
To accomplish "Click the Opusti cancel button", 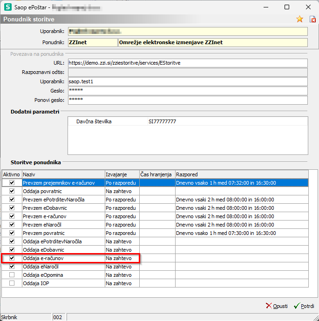I will tap(277, 306).
